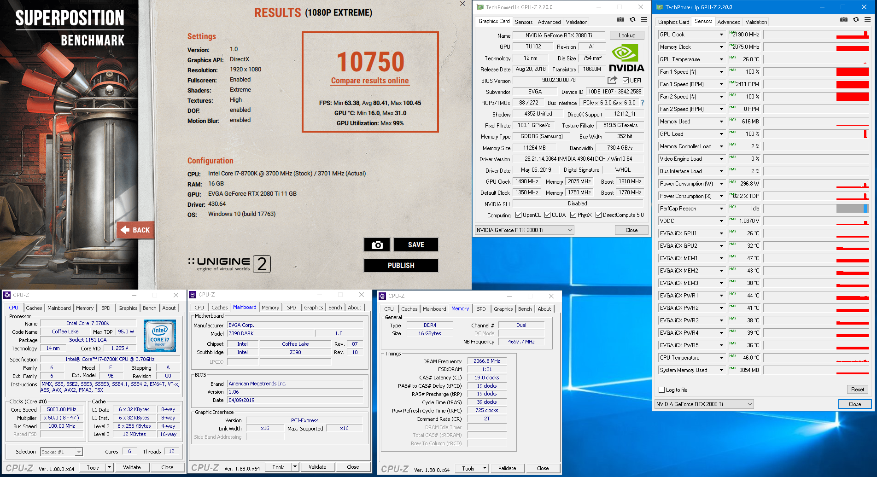This screenshot has width=877, height=477.
Task: Open the GPU Clock sensor dropdown
Action: (x=721, y=35)
